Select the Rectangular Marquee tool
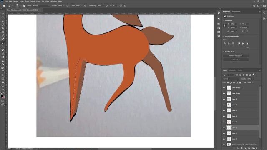The width and height of the screenshot is (267, 150). click(3, 17)
